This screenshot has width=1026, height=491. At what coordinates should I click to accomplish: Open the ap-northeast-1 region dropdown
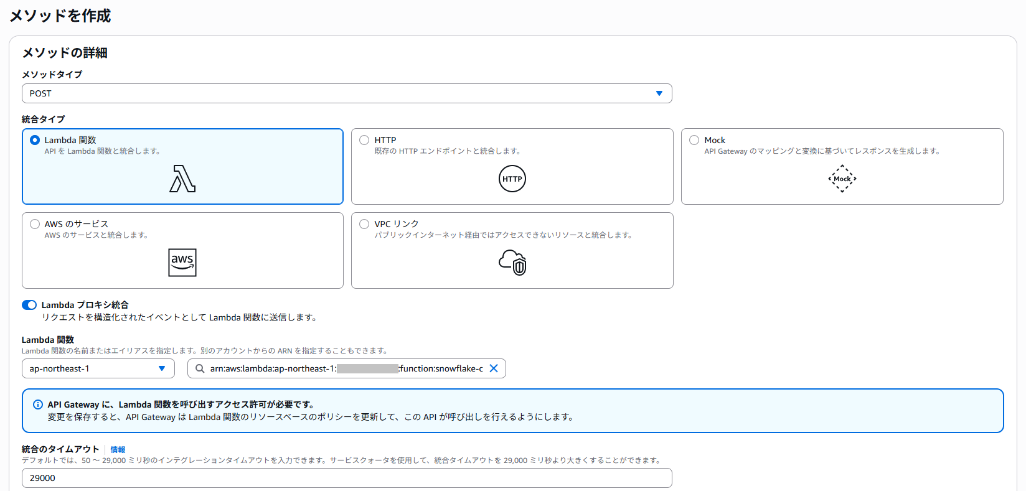point(98,368)
